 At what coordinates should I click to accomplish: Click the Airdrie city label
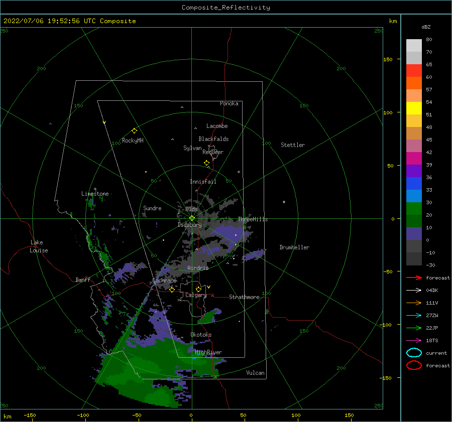pyautogui.click(x=198, y=268)
